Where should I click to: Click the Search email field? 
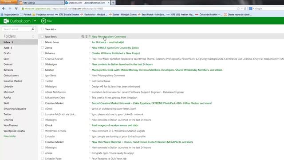click(16, 29)
